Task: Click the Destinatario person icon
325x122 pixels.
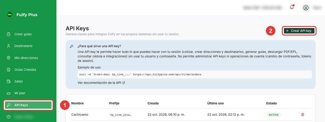Action: 9,46
